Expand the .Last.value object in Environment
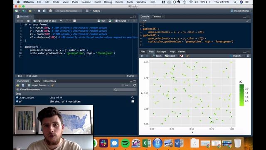Image resolution: width=266 pixels, height=150 pixels. pos(17,97)
